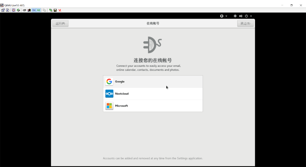Screen dimensions: 306x167
Task: Click the 在线帐号 title text
Action: (153, 23)
